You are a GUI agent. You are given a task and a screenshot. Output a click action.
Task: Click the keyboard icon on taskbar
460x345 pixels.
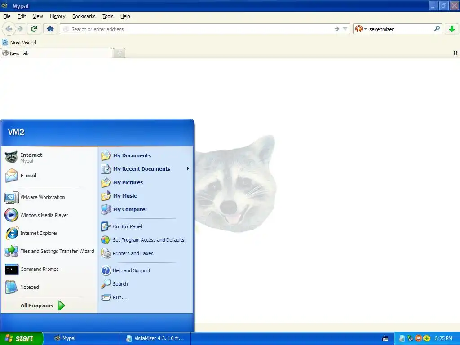[x=385, y=339]
